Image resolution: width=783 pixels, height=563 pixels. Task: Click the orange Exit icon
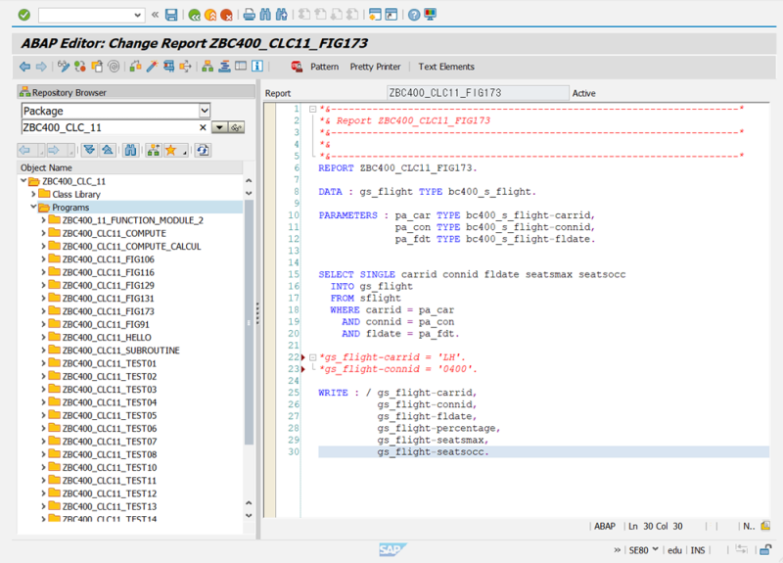coord(210,15)
